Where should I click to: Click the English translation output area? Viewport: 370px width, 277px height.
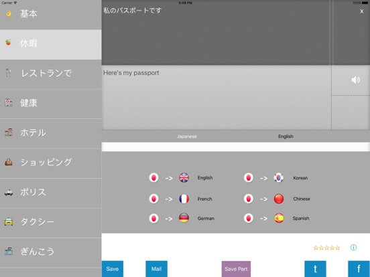(217, 98)
